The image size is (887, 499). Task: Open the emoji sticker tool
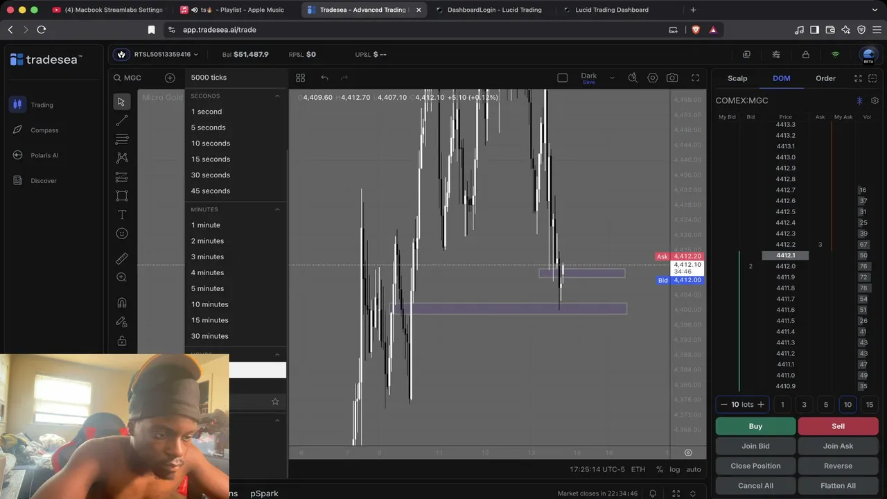(x=121, y=234)
